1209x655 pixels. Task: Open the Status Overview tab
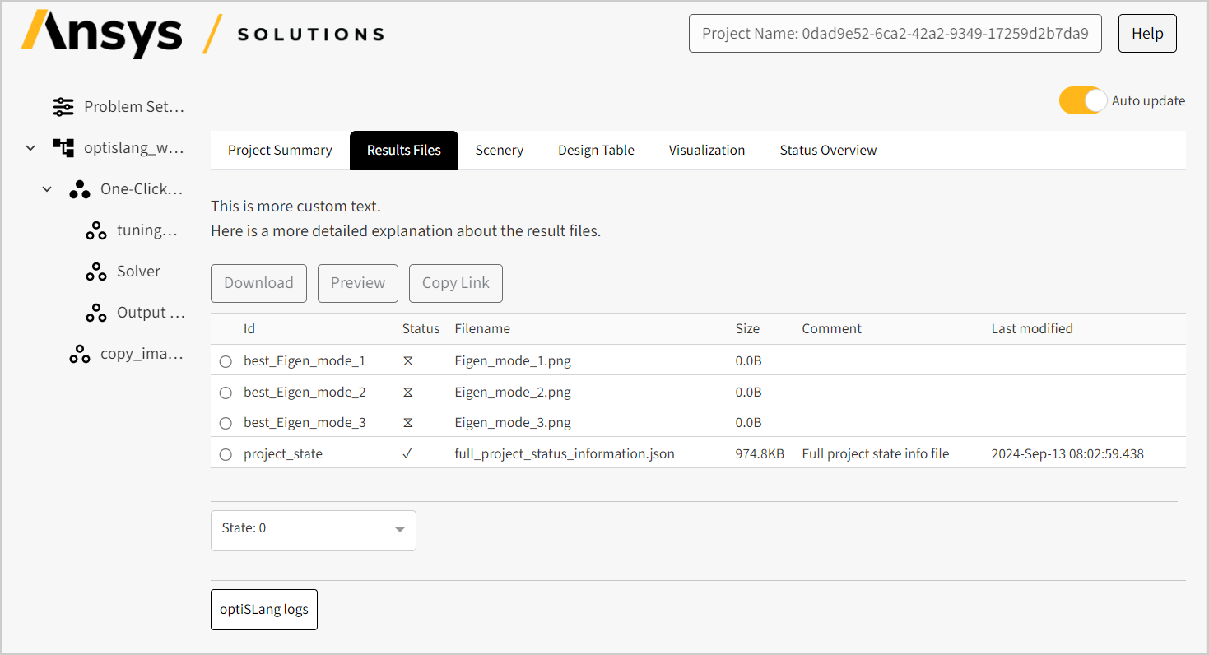tap(828, 150)
